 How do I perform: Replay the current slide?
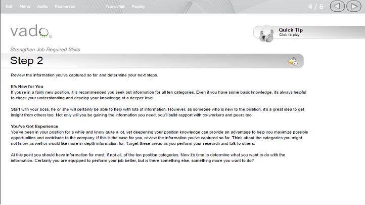pyautogui.click(x=139, y=7)
